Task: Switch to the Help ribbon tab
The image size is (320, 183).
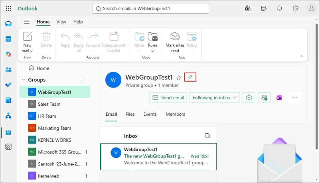Action: (78, 22)
